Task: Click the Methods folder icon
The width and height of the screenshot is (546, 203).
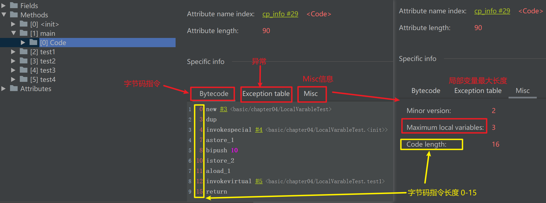Action: pos(14,15)
